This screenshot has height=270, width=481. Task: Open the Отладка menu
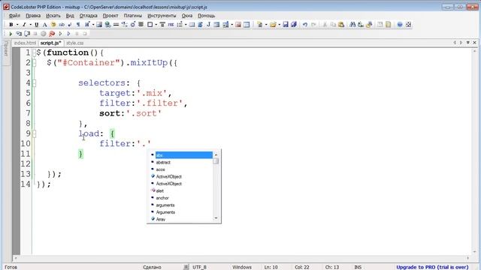89,15
